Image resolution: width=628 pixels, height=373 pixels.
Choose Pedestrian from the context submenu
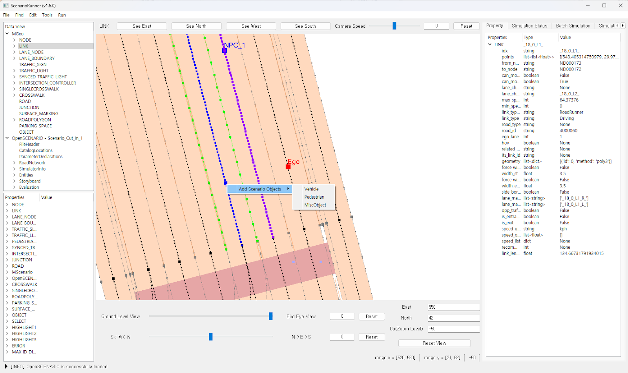tap(314, 197)
